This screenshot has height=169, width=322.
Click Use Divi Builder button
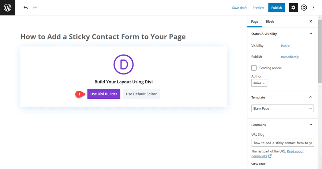(x=104, y=94)
